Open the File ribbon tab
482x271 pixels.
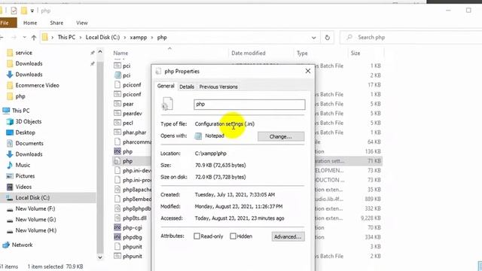[5, 23]
